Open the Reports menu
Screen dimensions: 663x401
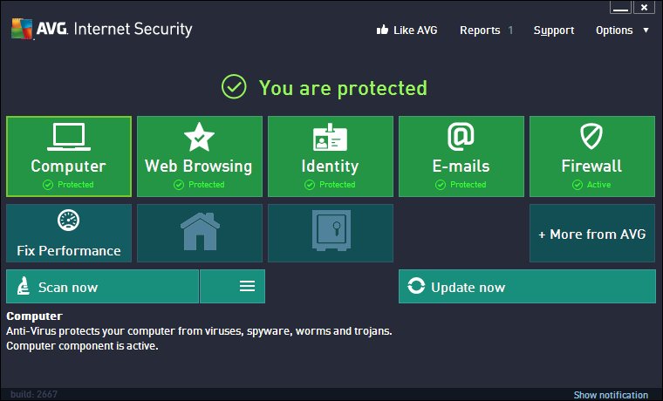click(480, 31)
